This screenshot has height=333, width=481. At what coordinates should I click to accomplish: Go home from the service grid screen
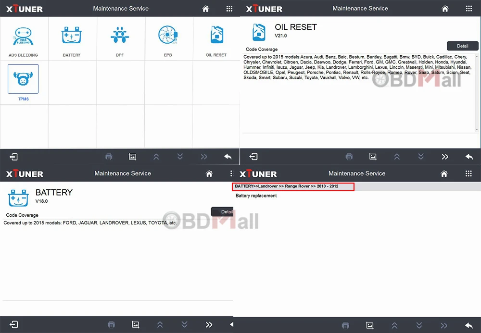tap(205, 9)
